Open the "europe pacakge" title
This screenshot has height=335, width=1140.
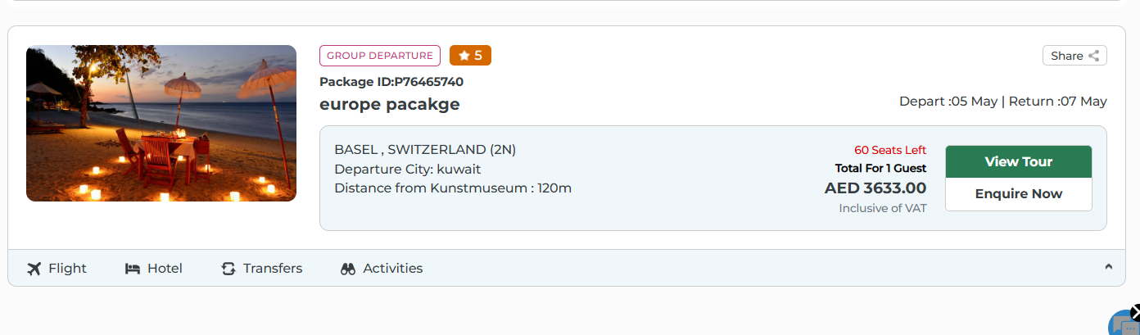[390, 104]
